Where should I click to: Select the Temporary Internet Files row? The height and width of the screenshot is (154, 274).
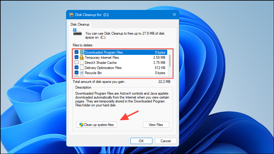pos(120,58)
